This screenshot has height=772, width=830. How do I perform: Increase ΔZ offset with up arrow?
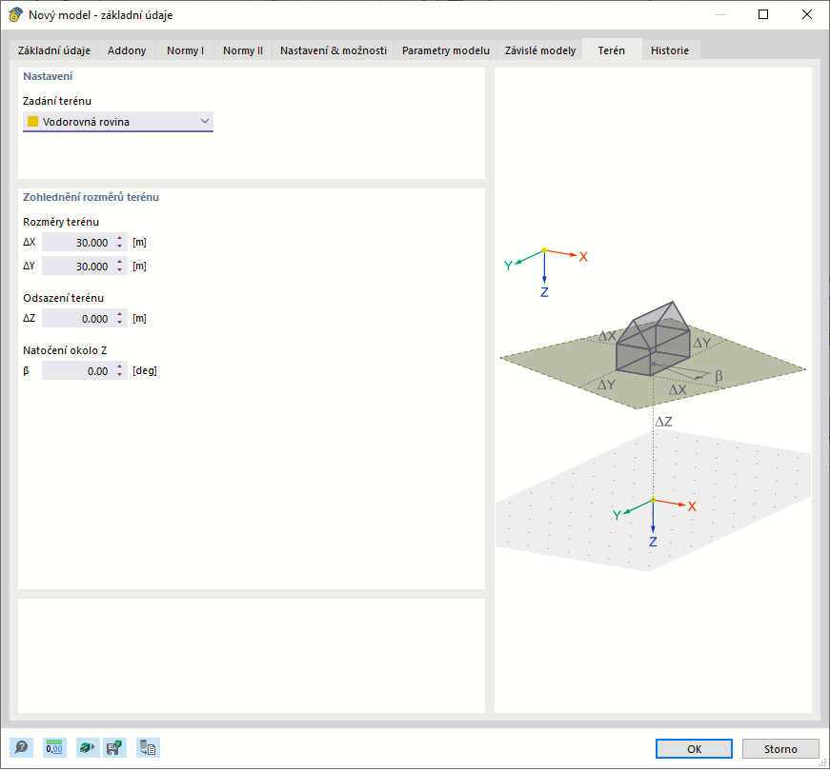(120, 314)
